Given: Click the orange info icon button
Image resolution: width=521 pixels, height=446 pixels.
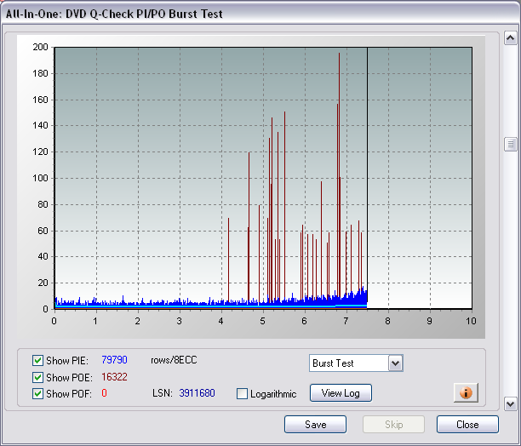Looking at the screenshot, I should pos(466,393).
